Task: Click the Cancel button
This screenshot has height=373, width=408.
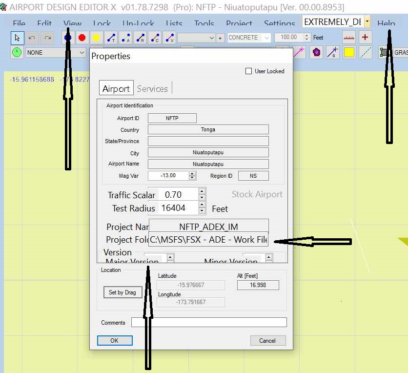Action: click(x=268, y=340)
